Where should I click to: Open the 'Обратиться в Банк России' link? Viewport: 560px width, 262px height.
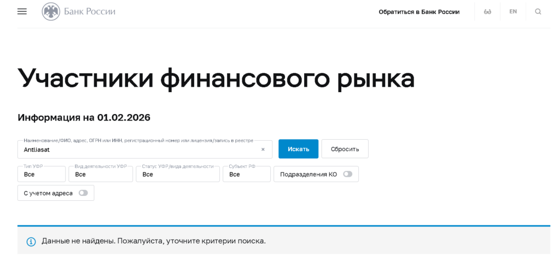pyautogui.click(x=419, y=11)
